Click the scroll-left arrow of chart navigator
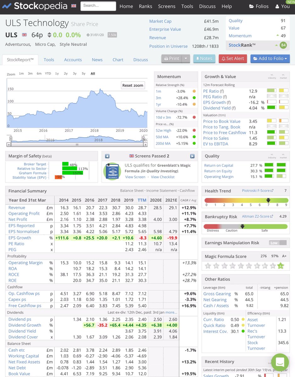This screenshot has height=377, width=295. click(x=9, y=145)
